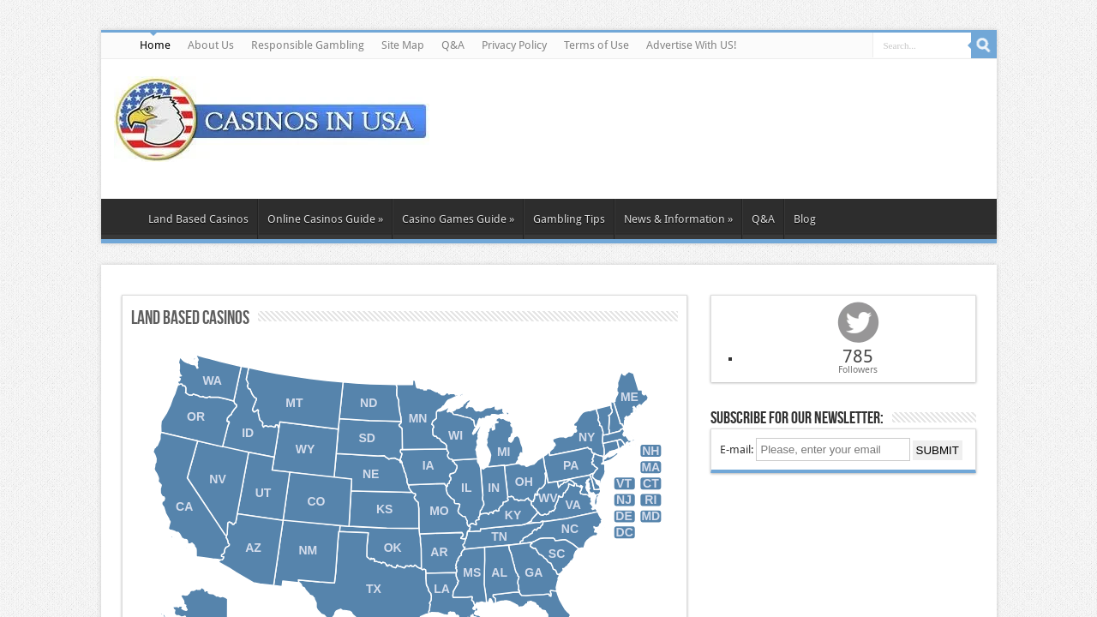The width and height of the screenshot is (1097, 617).
Task: Open Q&A in dark navigation bar
Action: (763, 219)
